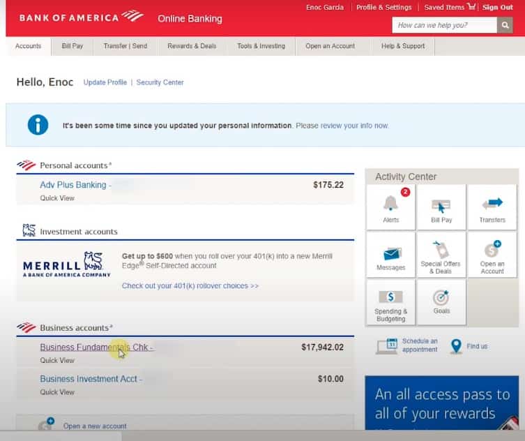
Task: Open the Business Investment Acct link
Action: coord(91,379)
